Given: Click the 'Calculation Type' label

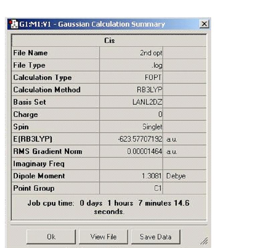Looking at the screenshot, I should 42,78.
